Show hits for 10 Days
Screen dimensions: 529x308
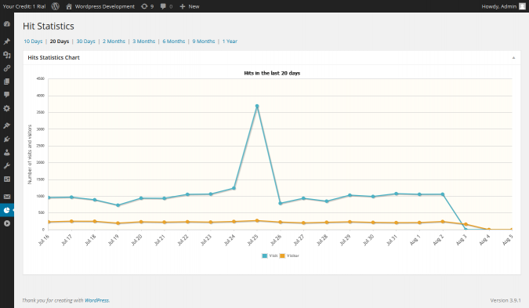[33, 42]
